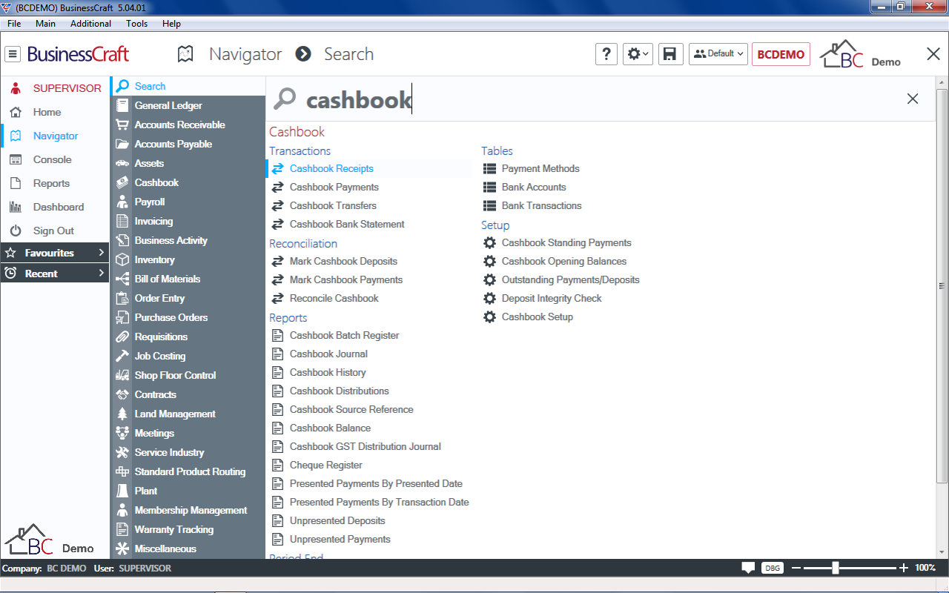Open the Assets car icon
Viewport: 949px width, 593px height.
(122, 163)
